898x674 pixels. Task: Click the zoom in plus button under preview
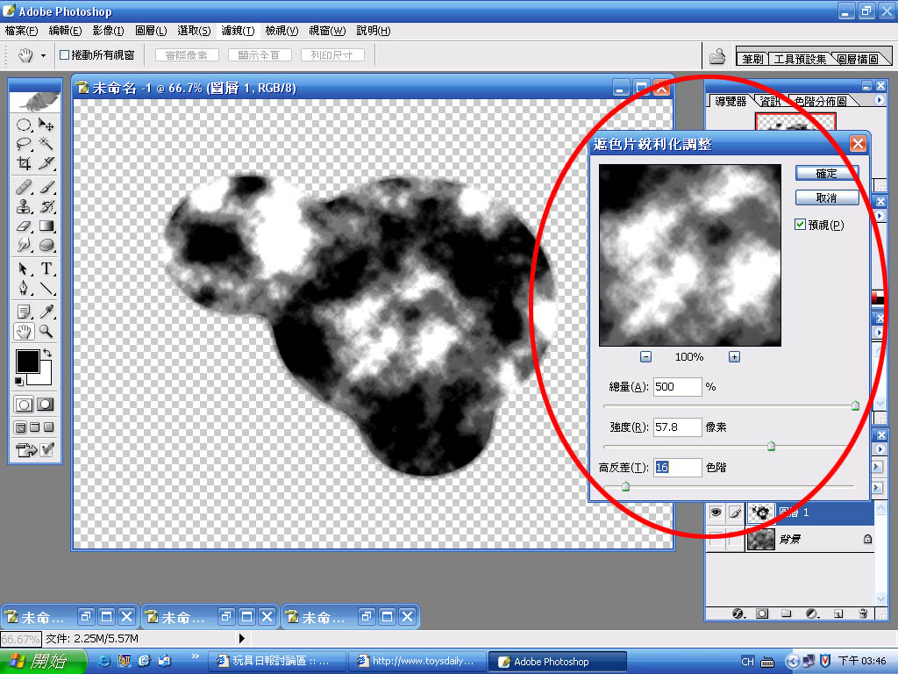(x=734, y=357)
